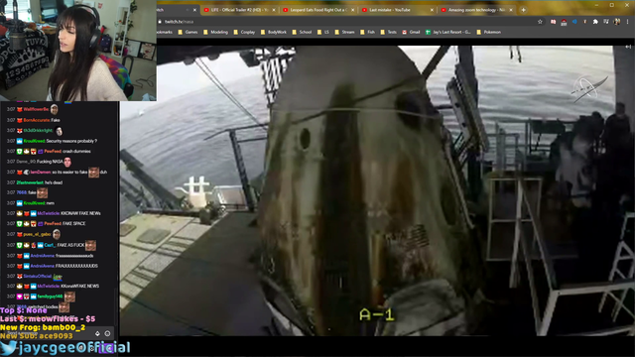635x357 pixels.
Task: Click BornAccurate's username in chat
Action: [36, 120]
